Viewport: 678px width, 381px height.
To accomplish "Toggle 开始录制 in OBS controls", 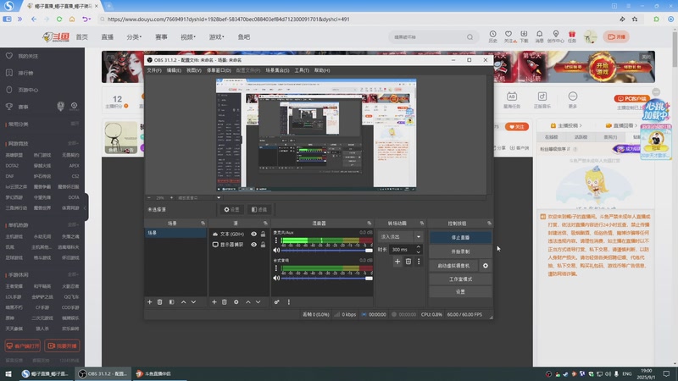I will [460, 251].
